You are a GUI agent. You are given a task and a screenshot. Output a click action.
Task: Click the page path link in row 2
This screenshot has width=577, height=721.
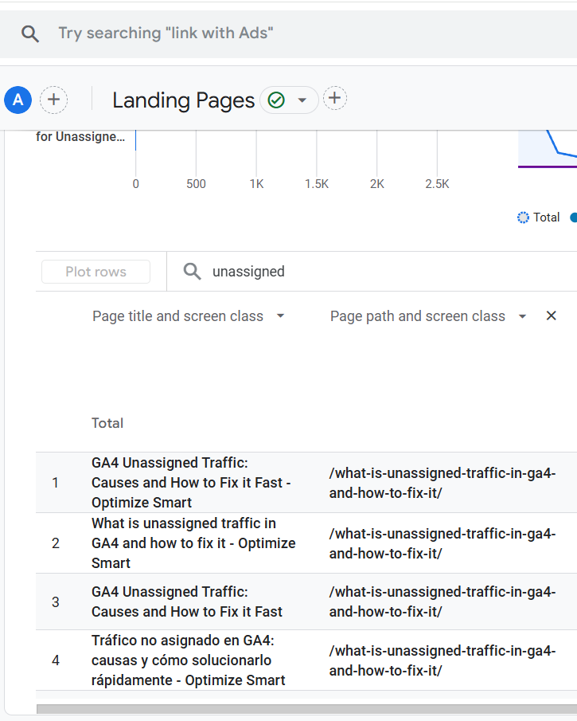pos(442,543)
